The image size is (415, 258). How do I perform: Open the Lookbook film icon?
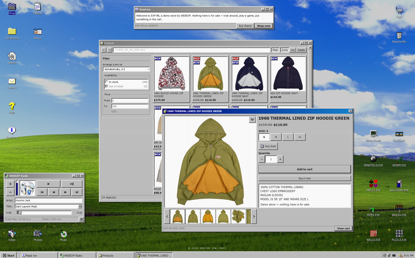click(399, 136)
